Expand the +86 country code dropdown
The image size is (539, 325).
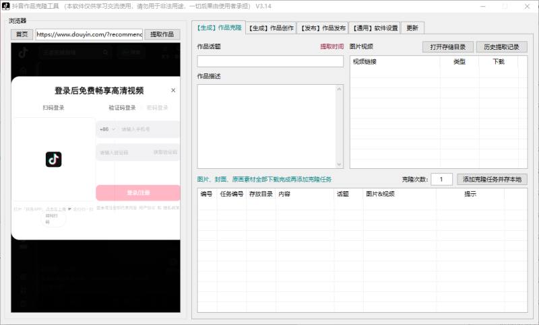point(107,129)
